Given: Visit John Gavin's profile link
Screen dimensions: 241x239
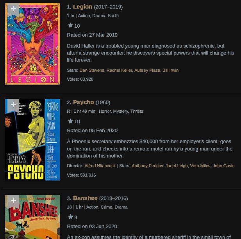Looking at the screenshot, I should click(x=224, y=166).
